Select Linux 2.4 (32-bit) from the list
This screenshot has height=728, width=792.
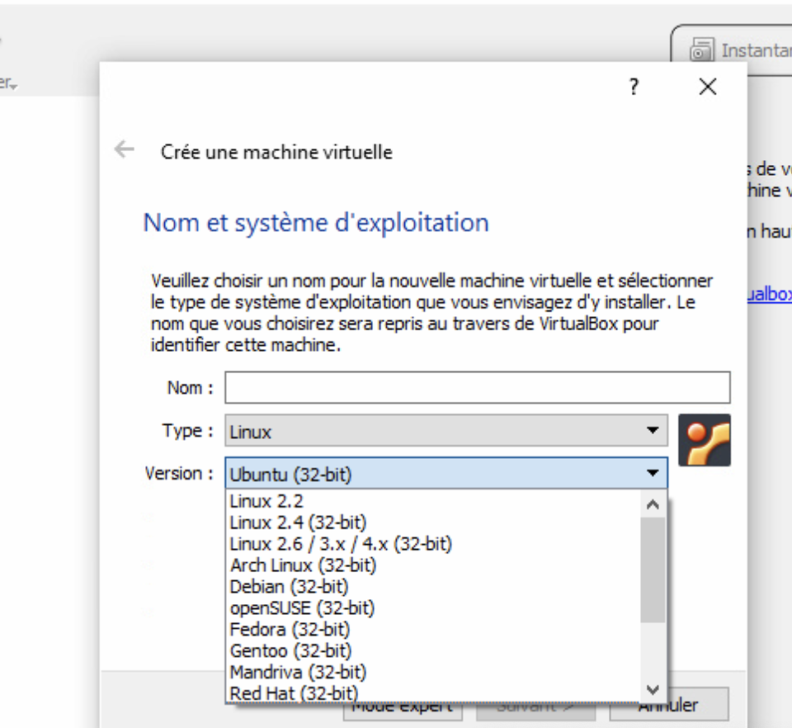tap(433, 522)
